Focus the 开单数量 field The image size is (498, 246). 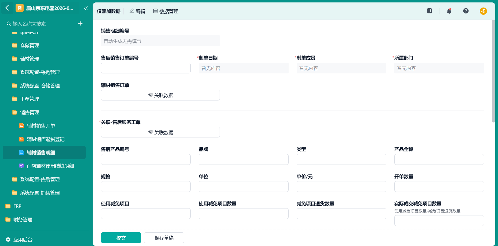[439, 187]
